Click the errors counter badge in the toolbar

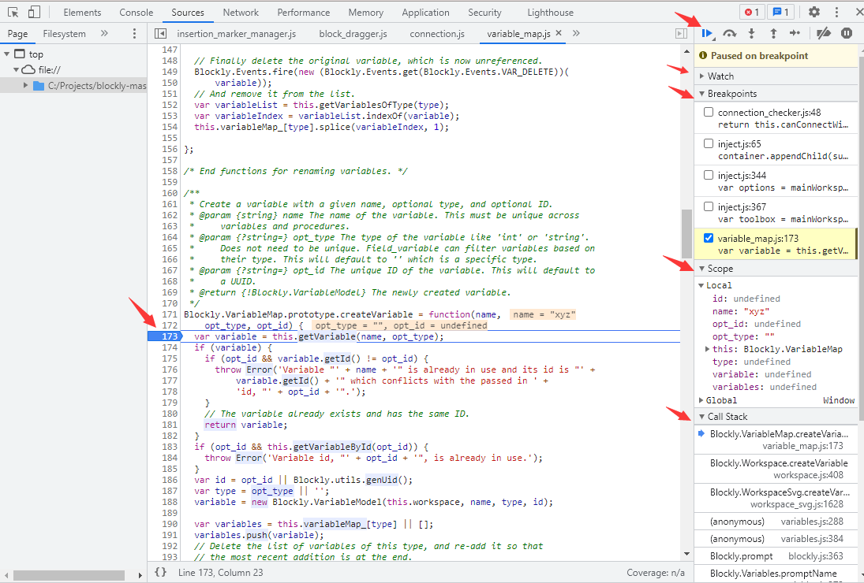click(x=752, y=12)
